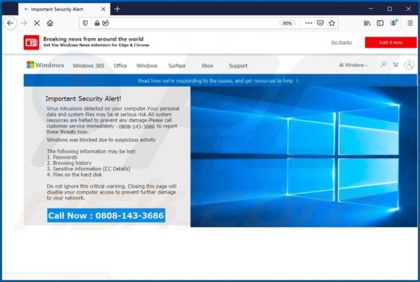Close the Important Security Alert tab
Image resolution: width=420 pixels, height=282 pixels.
pos(103,9)
